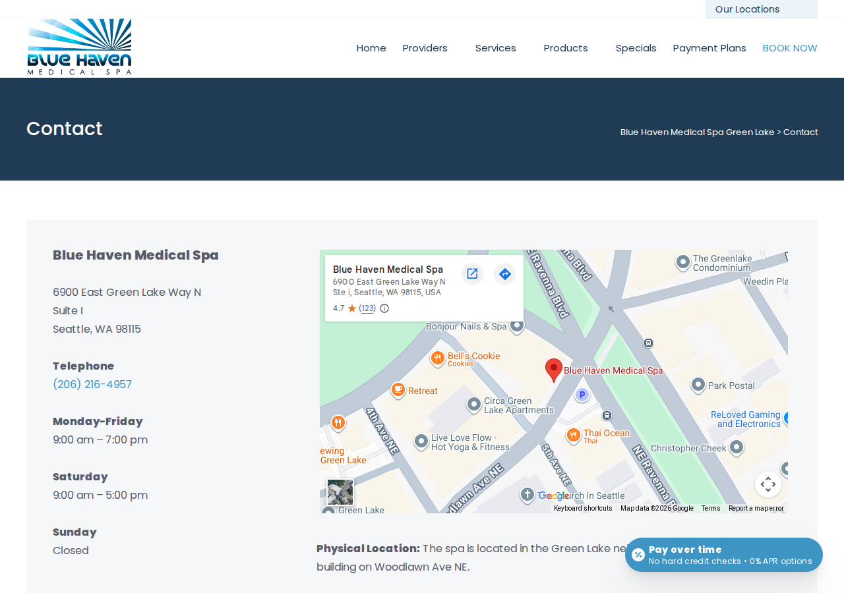Switch to satellite imagery thumbnail

(340, 492)
